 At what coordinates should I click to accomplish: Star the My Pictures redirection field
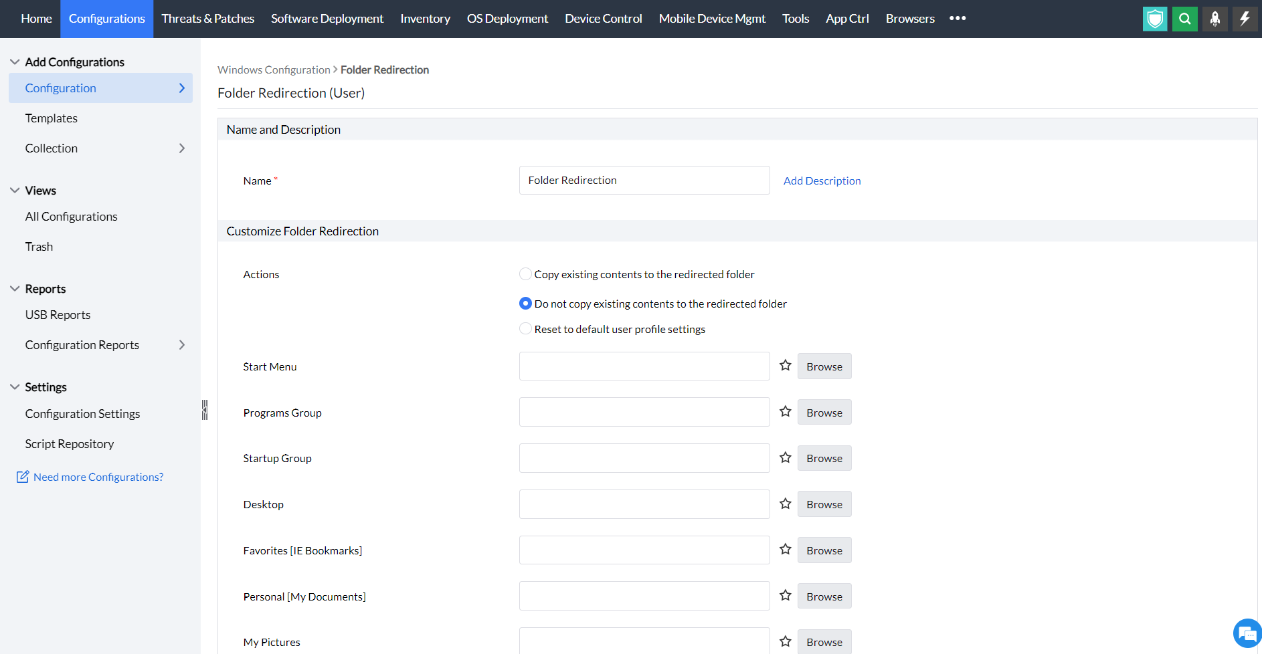pos(785,641)
